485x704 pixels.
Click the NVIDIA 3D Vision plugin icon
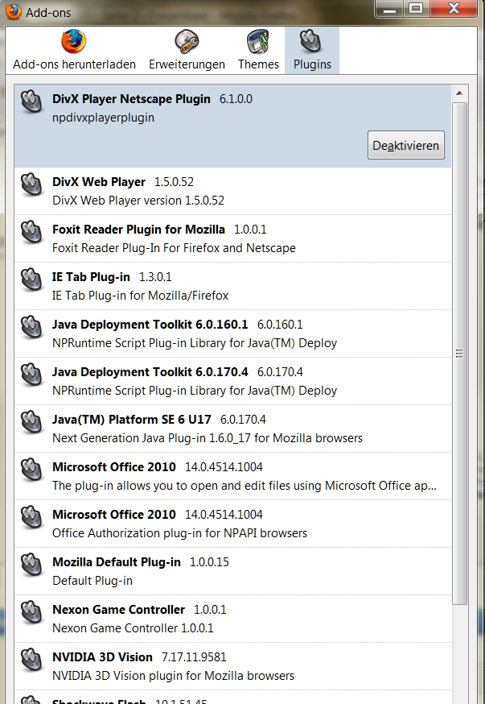click(x=31, y=660)
